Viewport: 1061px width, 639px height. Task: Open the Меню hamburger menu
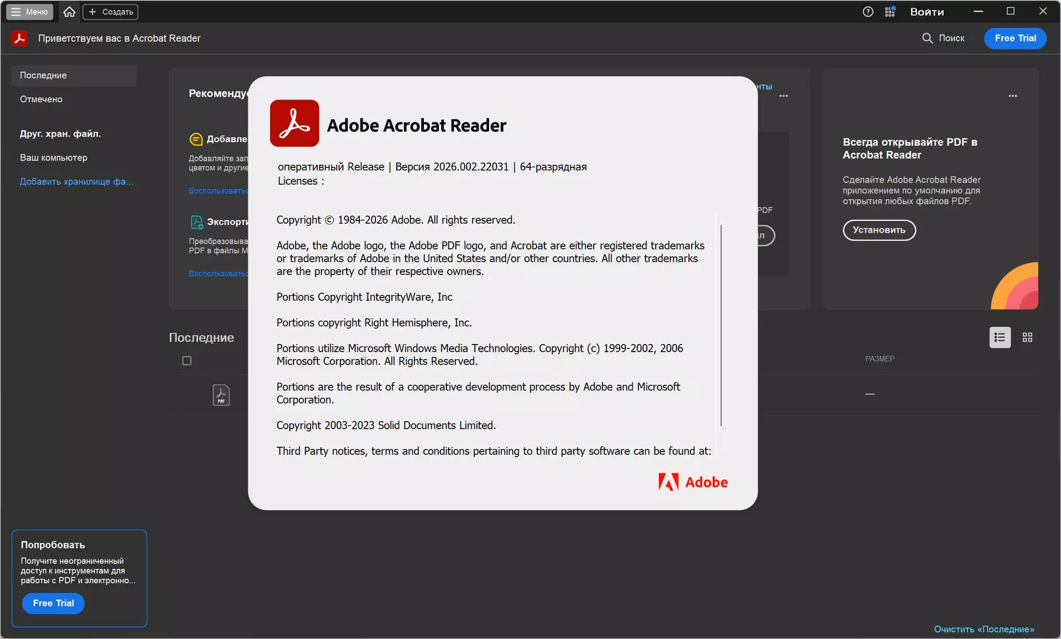point(30,12)
